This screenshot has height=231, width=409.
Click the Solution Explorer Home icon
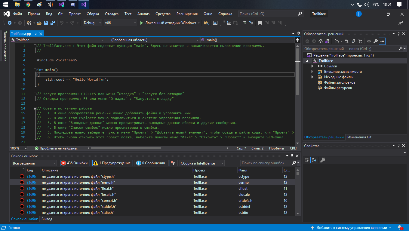(321, 41)
